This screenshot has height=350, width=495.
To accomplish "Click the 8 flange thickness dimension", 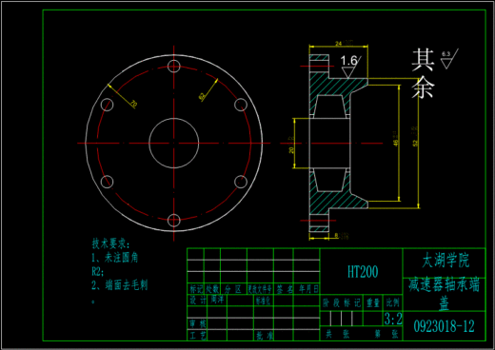I will [x=336, y=235].
